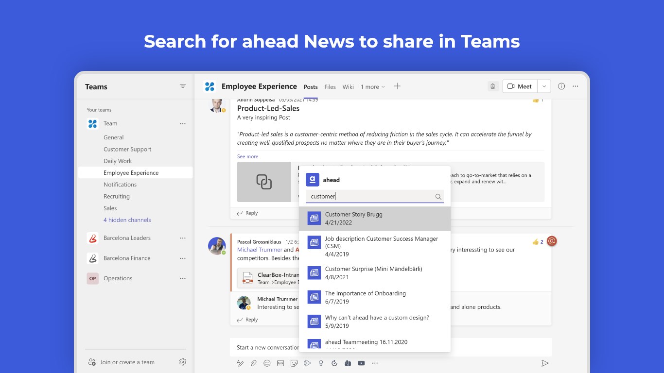Click the ahead search field containing customer
The image size is (664, 373).
click(x=375, y=196)
